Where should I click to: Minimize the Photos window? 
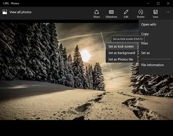(x=148, y=3)
